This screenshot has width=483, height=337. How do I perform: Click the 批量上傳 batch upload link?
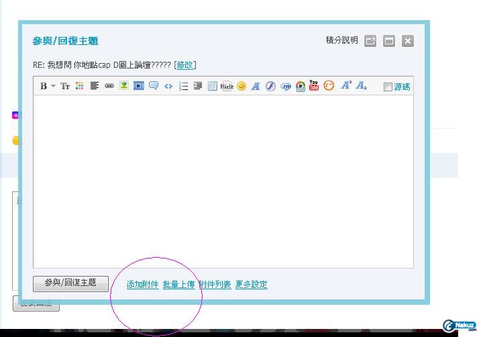coord(178,285)
